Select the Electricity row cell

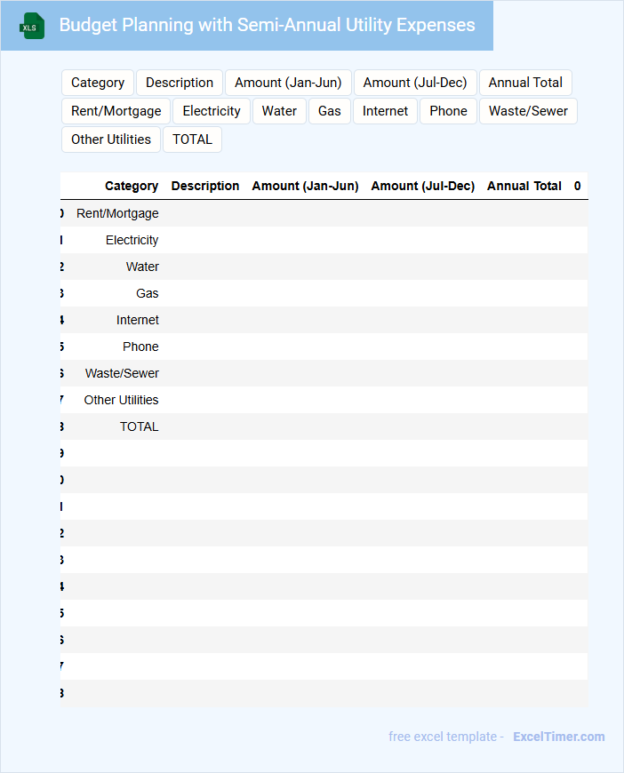[x=132, y=240]
